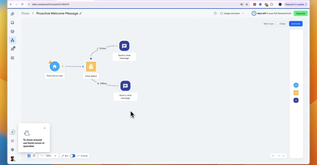This screenshot has width=317, height=165.
Task: Click the Redo arrow button
Action: point(283,156)
